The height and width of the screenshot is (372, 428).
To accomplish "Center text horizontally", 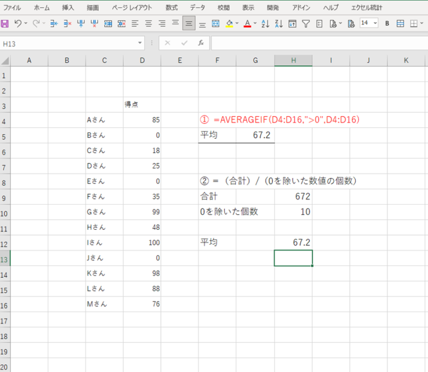I will coord(148,24).
